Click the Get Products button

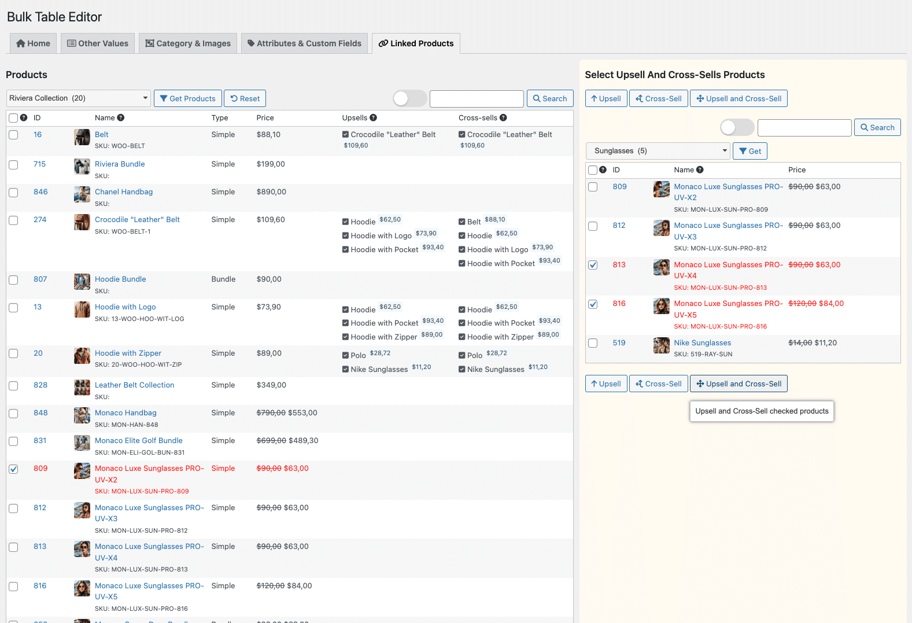click(187, 98)
